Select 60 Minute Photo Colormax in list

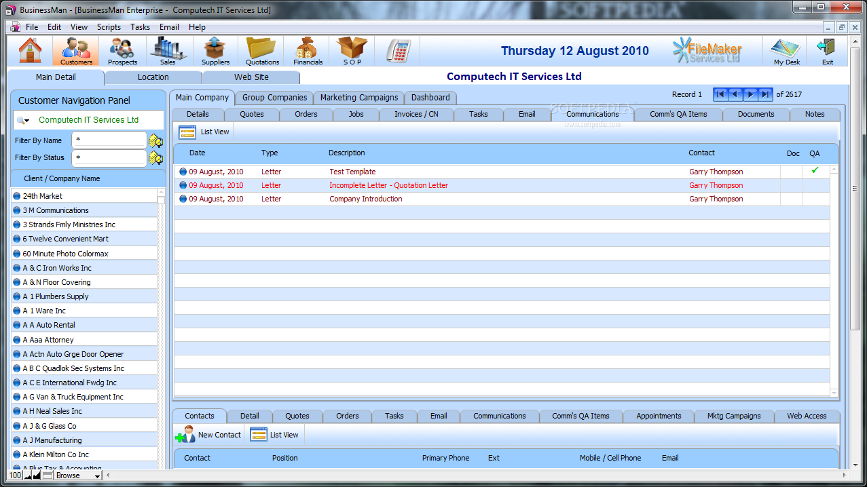65,254
